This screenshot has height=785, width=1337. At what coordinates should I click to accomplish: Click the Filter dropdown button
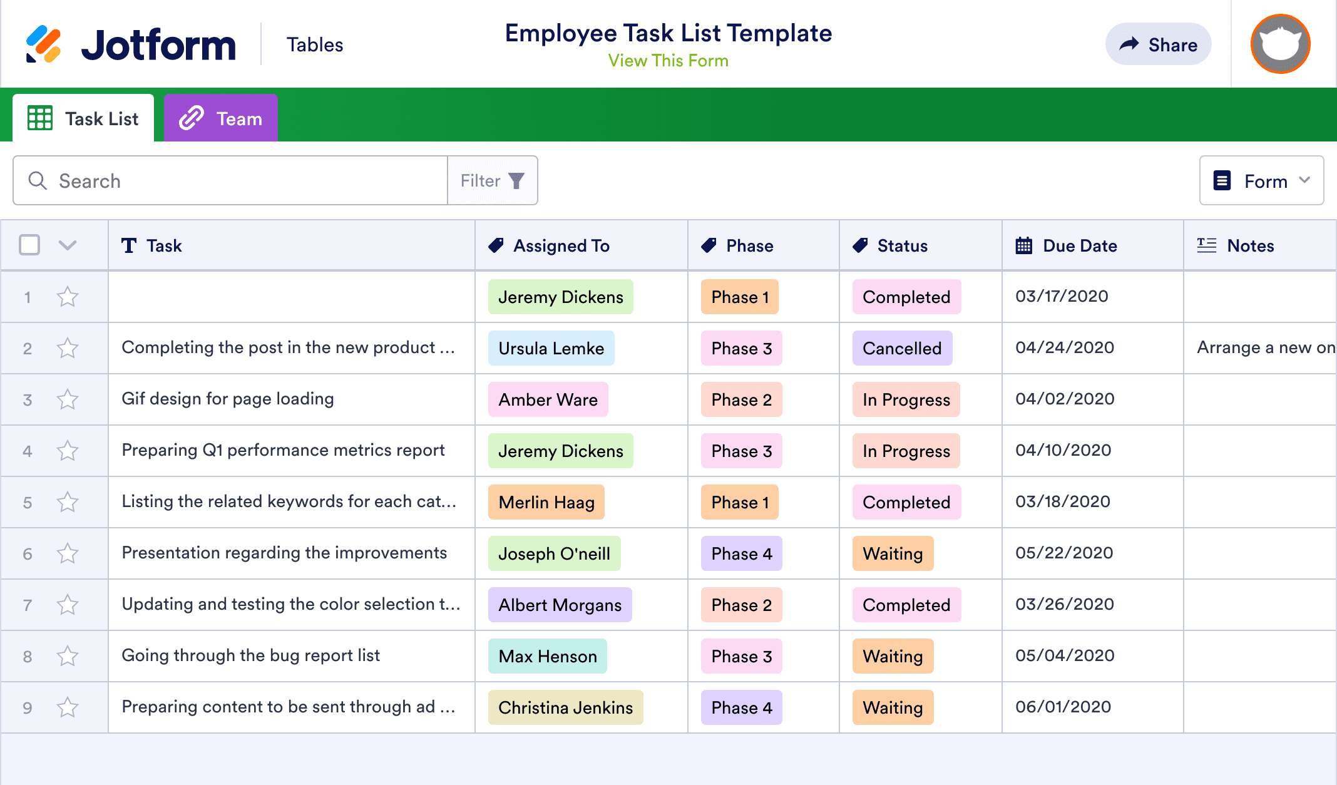tap(493, 182)
